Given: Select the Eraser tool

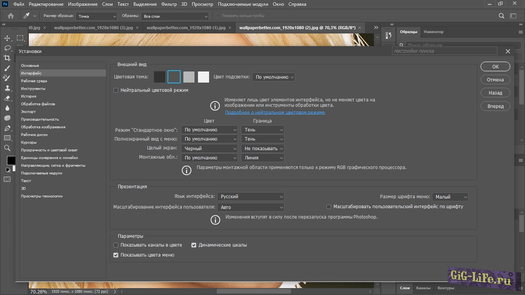Looking at the screenshot, I should click(x=7, y=98).
